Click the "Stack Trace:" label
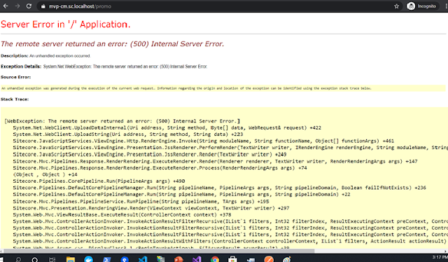This screenshot has width=448, height=262. click(x=15, y=99)
